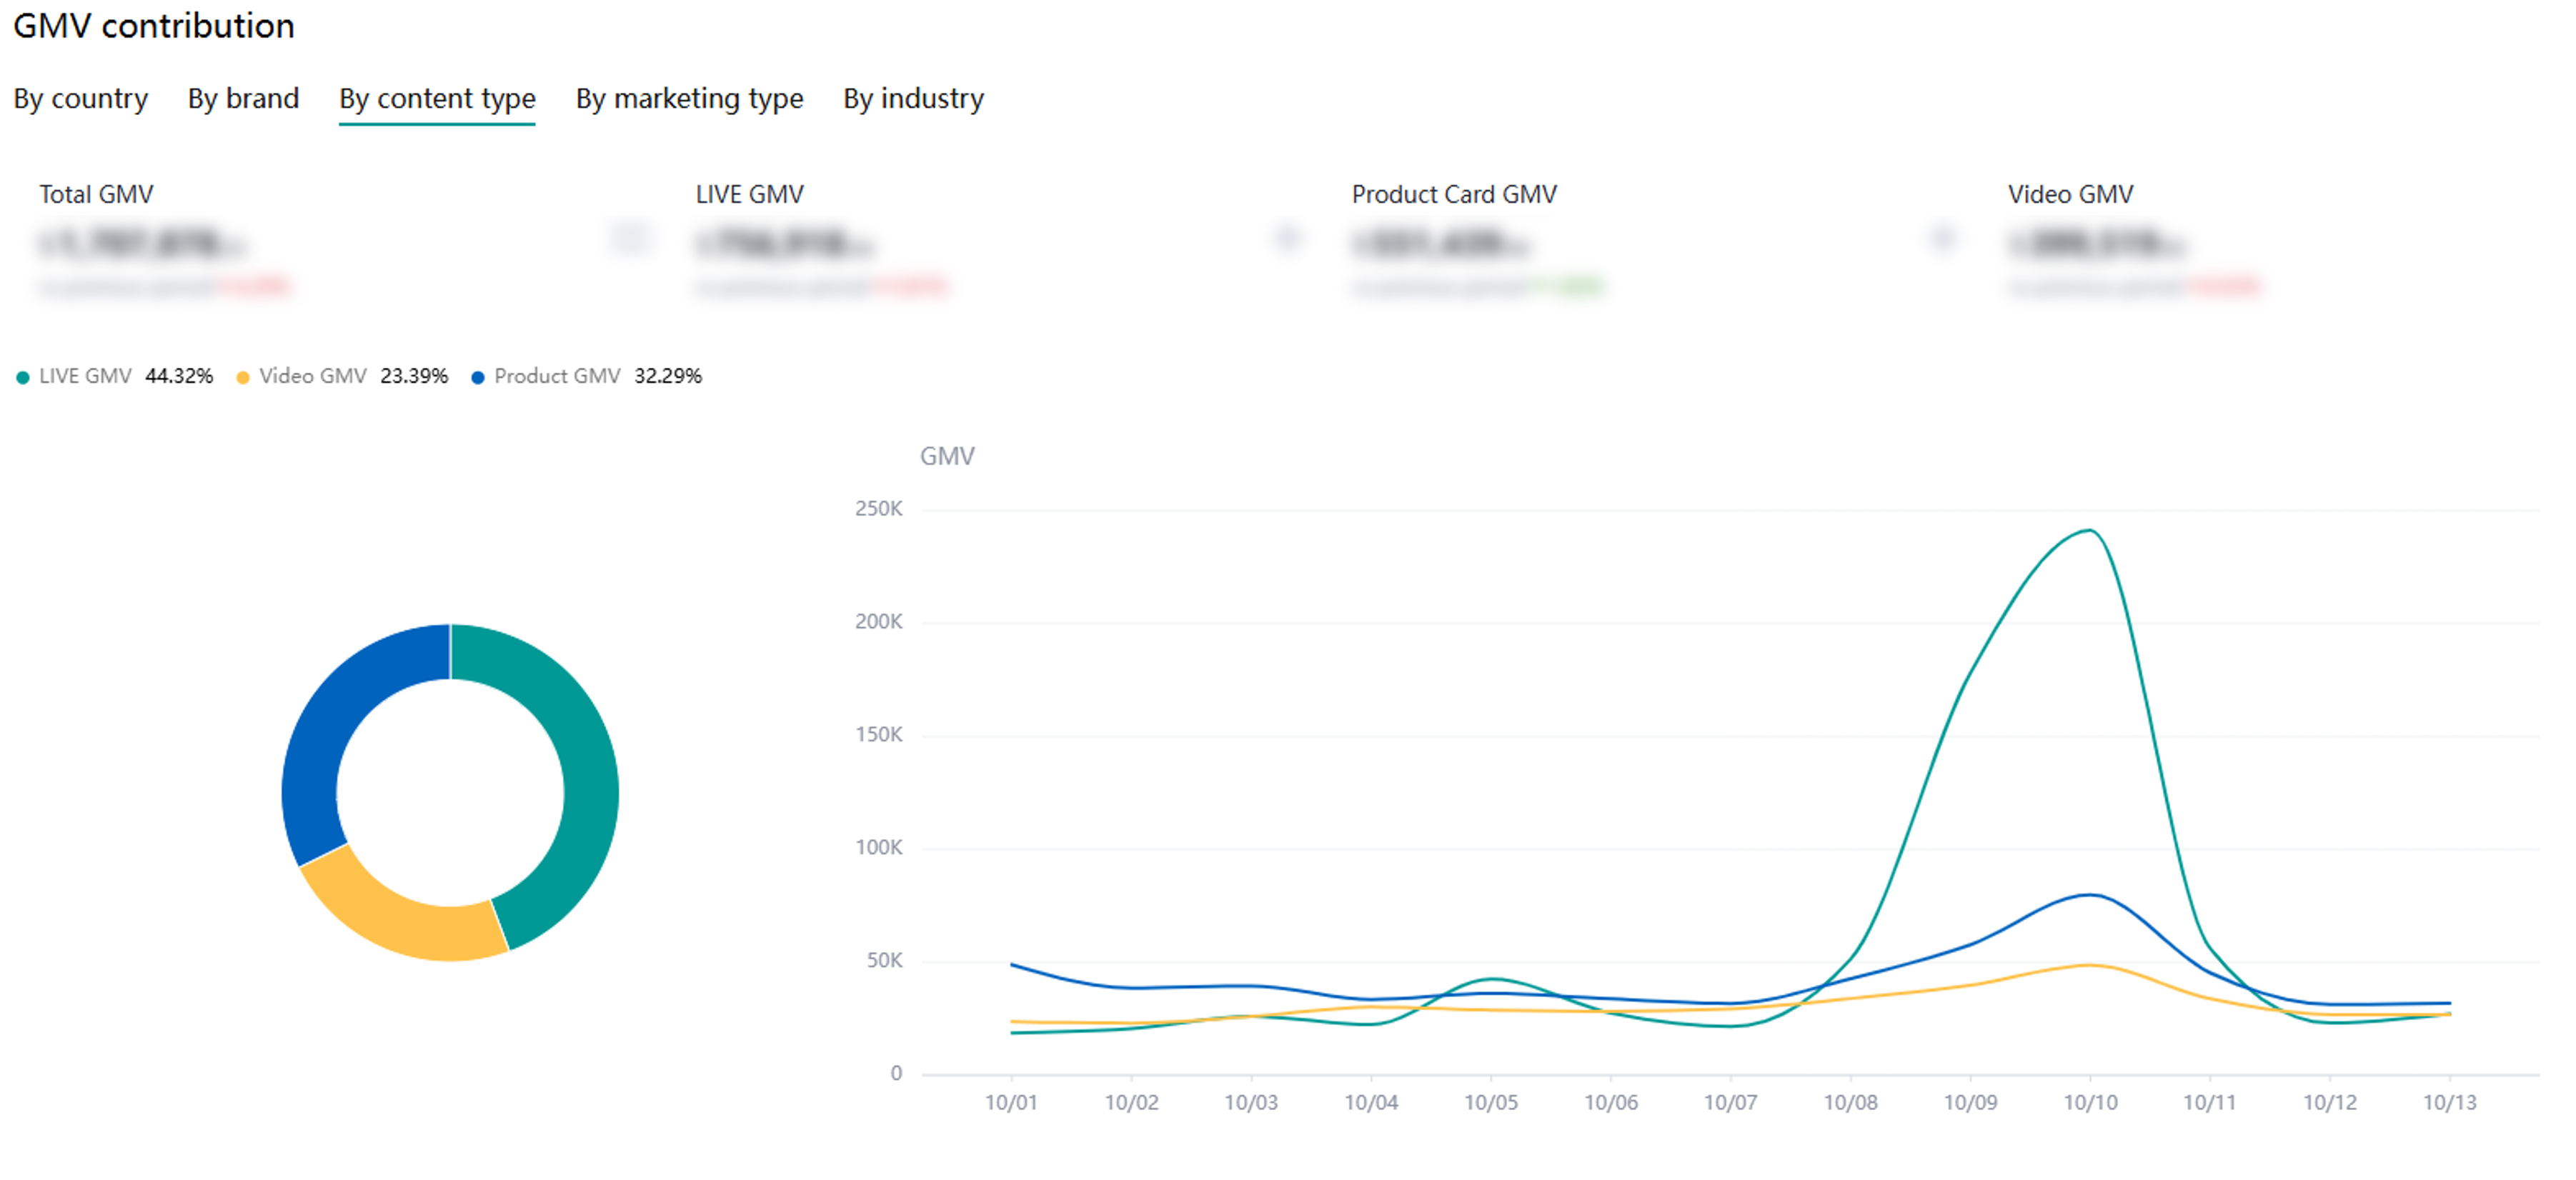
Task: Click the 10/01 date on the x-axis
Action: pyautogui.click(x=1011, y=1102)
